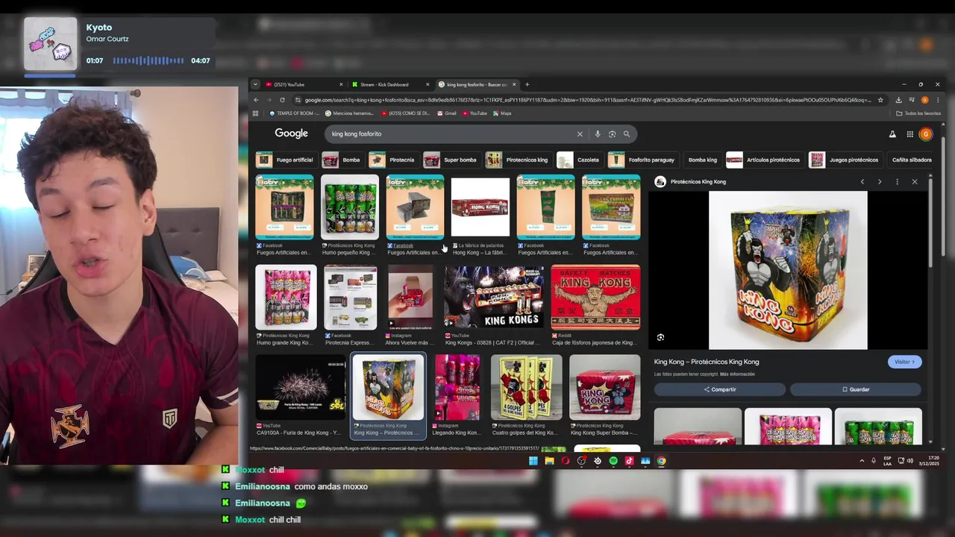This screenshot has height=537, width=955.
Task: Open Chrome apps grid in bookmarks bar
Action: click(x=255, y=113)
